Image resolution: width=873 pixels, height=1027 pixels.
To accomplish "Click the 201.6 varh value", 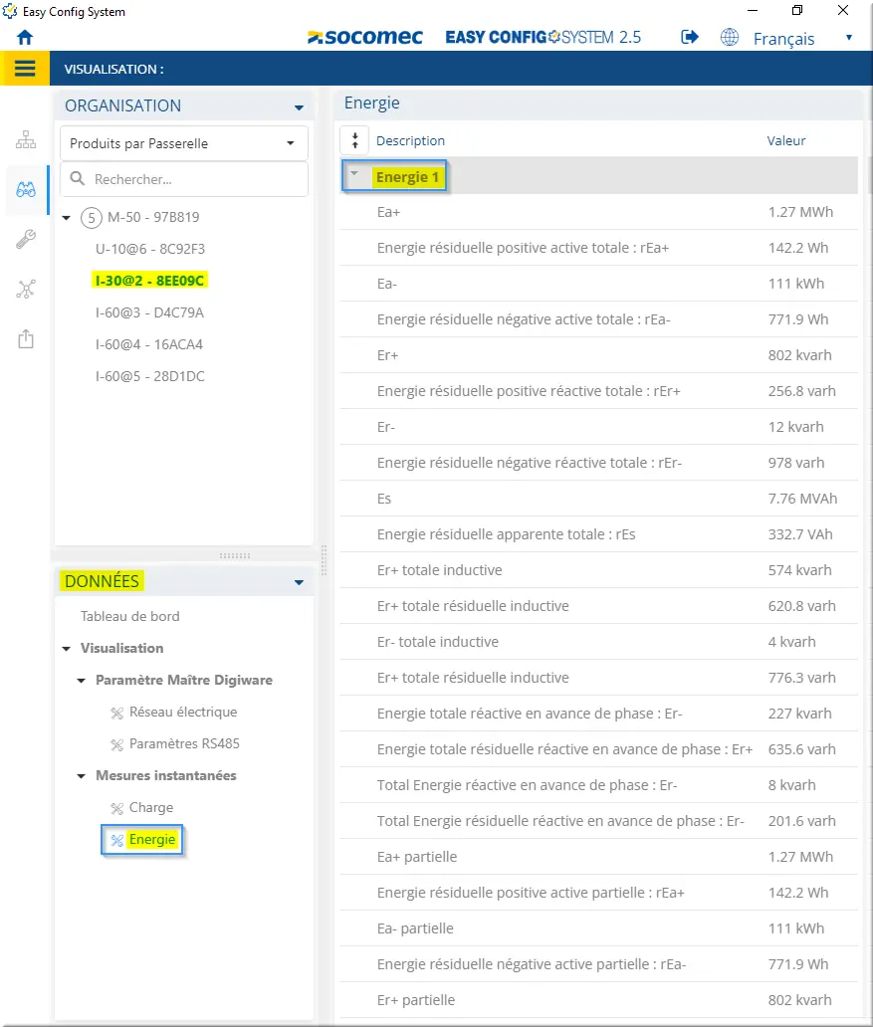I will pyautogui.click(x=801, y=821).
